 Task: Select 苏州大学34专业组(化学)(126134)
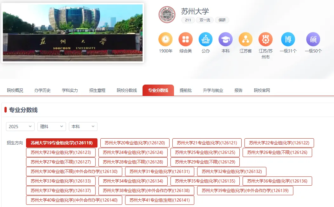coord(133,181)
